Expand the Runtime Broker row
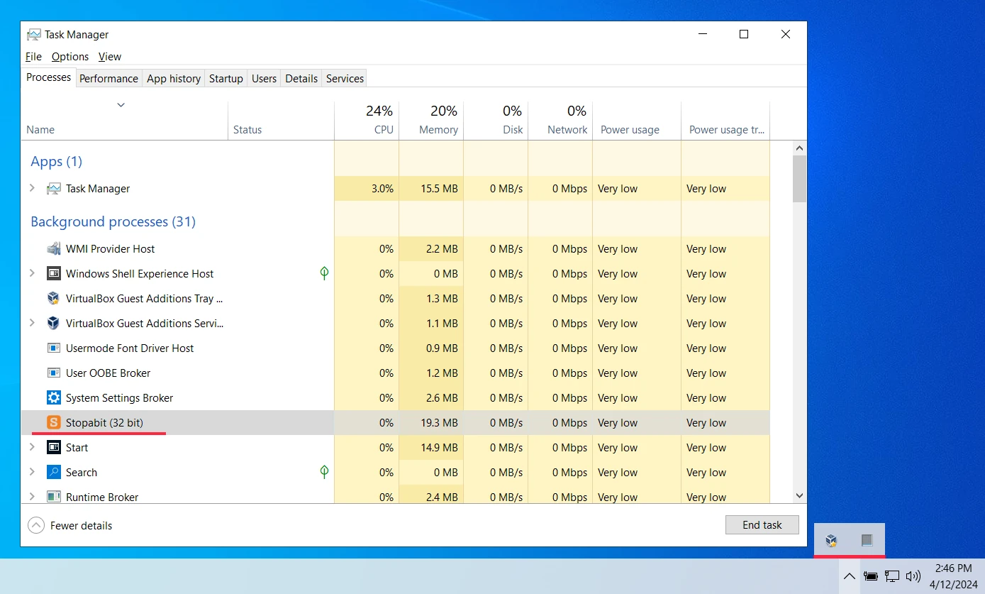 pyautogui.click(x=32, y=497)
